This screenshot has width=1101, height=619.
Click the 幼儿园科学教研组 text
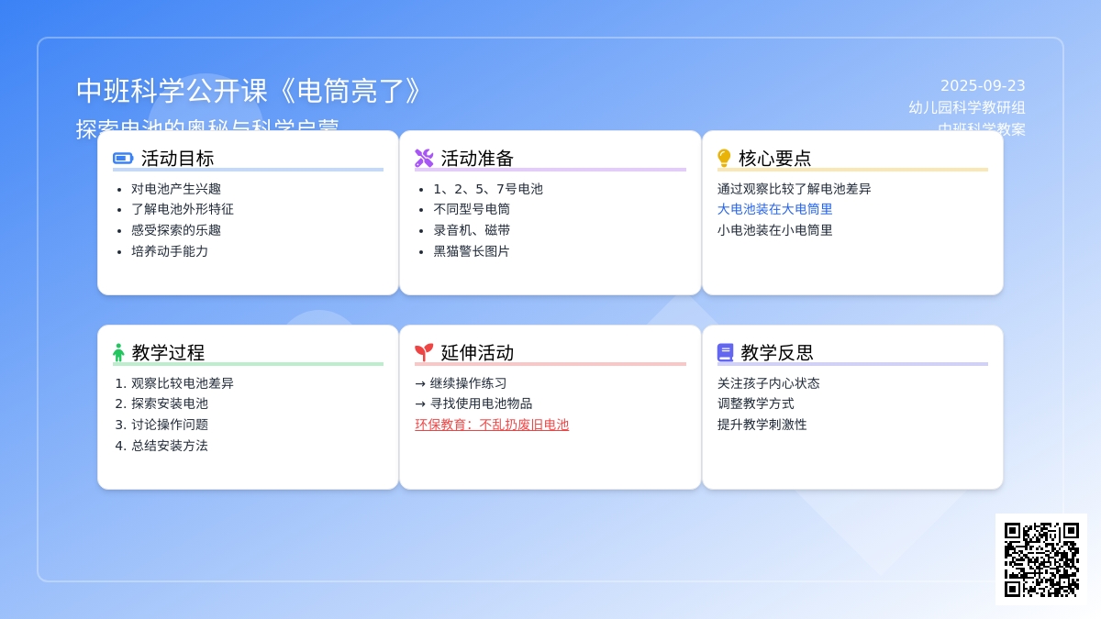[967, 107]
